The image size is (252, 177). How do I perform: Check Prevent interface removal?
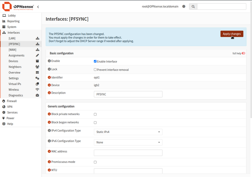coord(95,69)
